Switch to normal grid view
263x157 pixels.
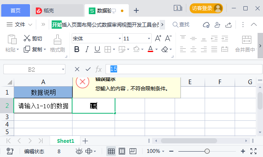[x=111, y=151]
